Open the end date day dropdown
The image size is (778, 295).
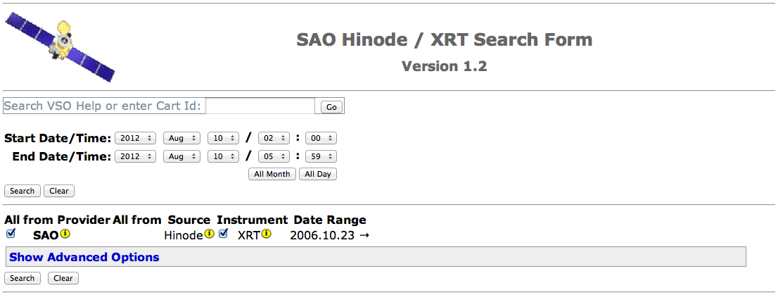224,156
